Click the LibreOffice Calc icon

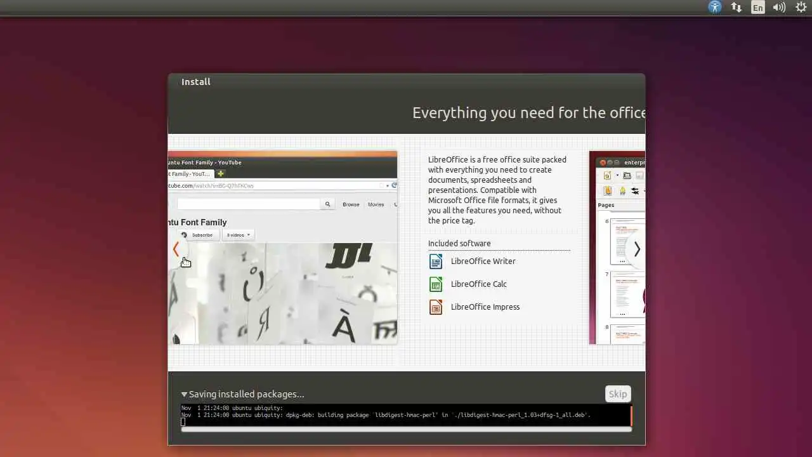436,284
